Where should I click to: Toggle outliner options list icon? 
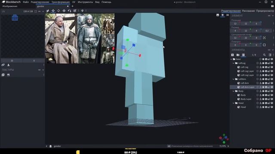pos(243,55)
